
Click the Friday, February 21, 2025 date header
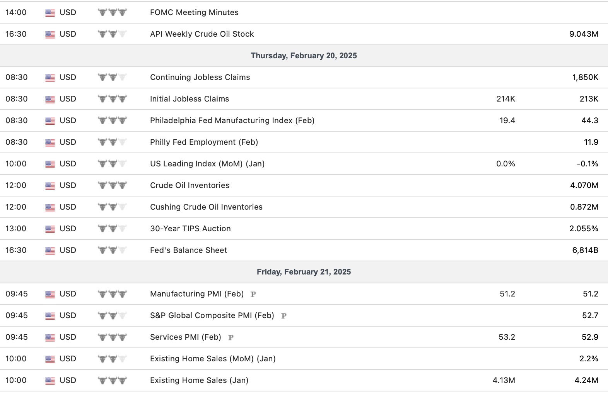click(304, 272)
